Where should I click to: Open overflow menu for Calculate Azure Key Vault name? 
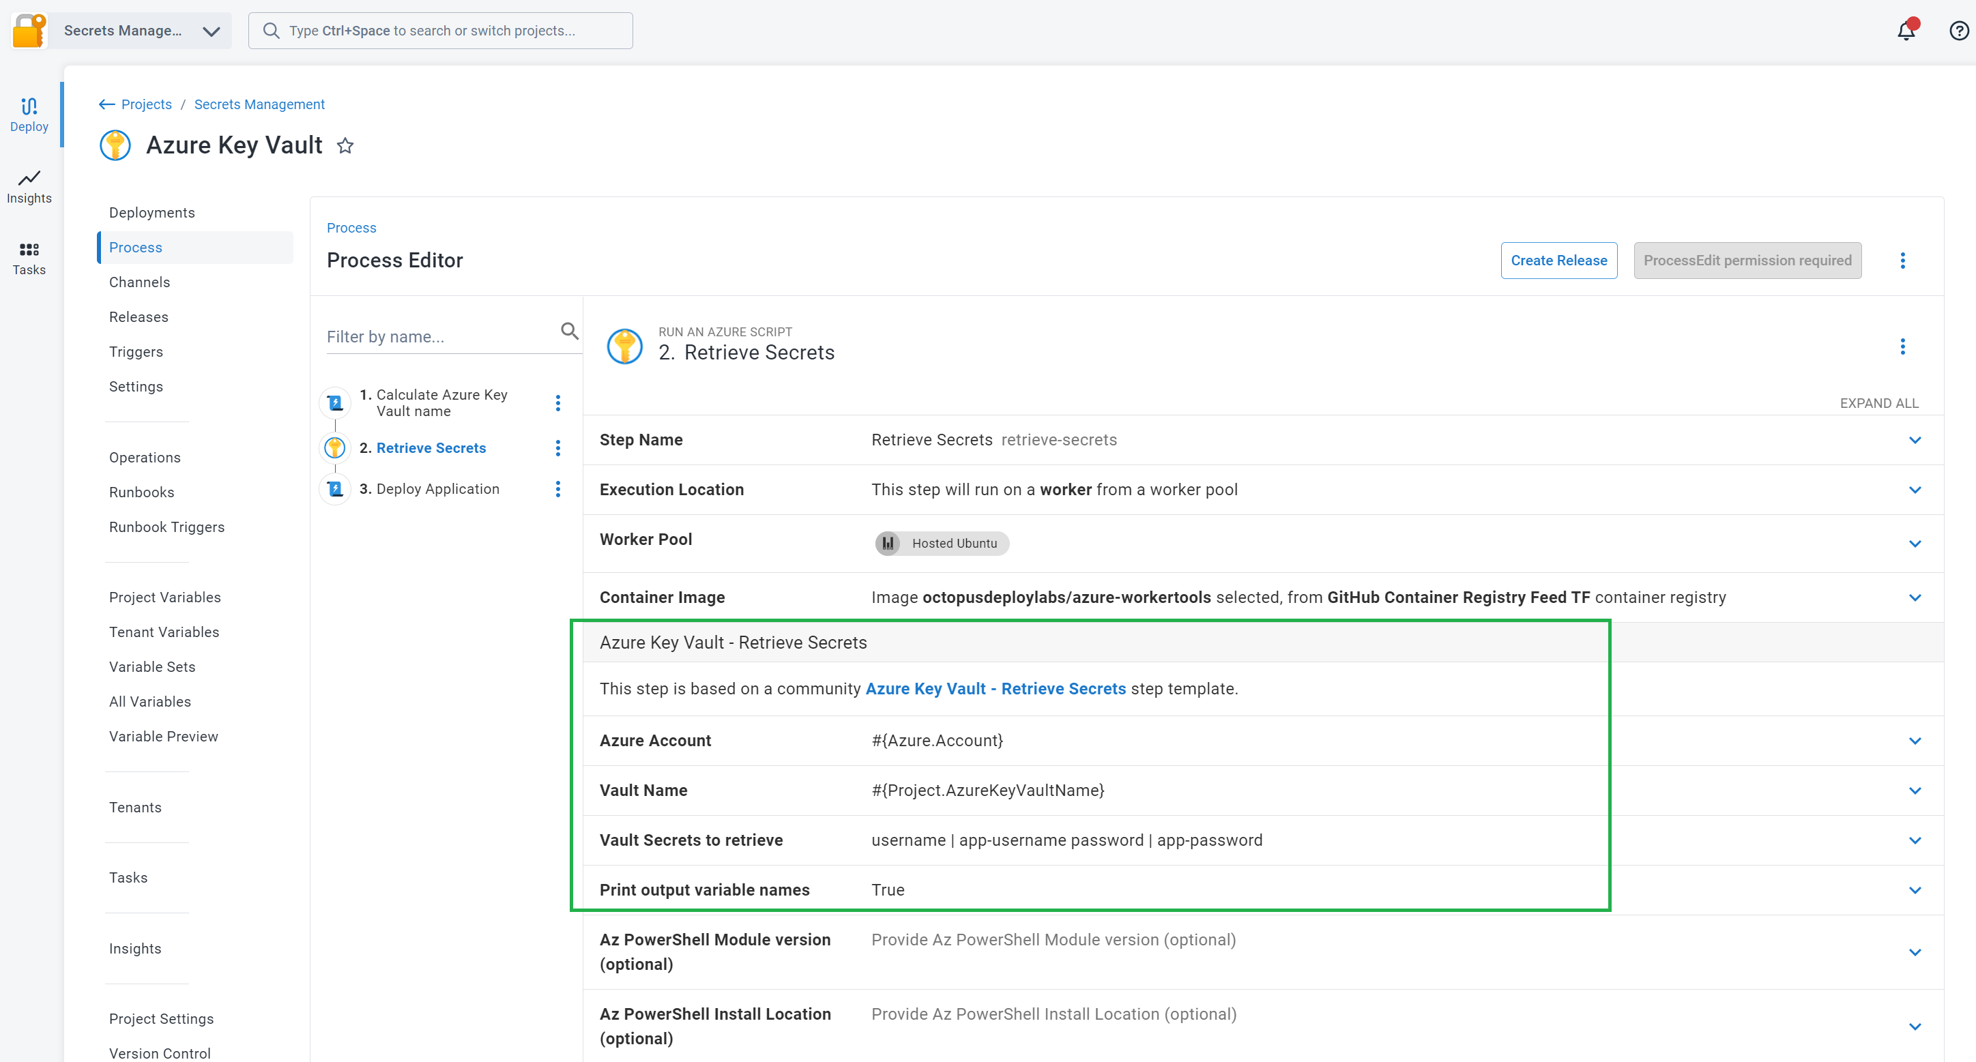click(x=557, y=403)
